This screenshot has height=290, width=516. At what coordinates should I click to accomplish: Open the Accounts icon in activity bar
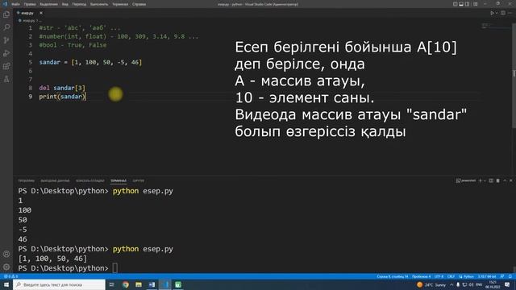(x=6, y=255)
